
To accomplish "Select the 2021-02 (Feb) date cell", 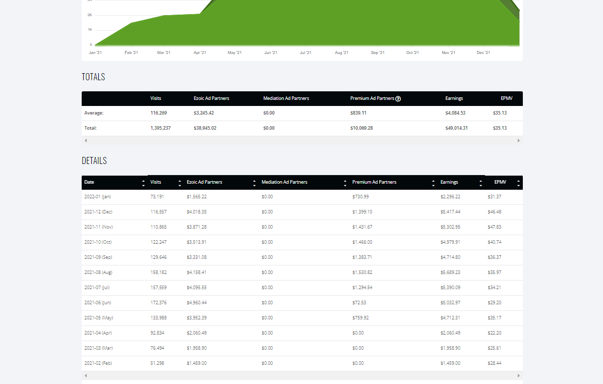I will click(x=98, y=363).
